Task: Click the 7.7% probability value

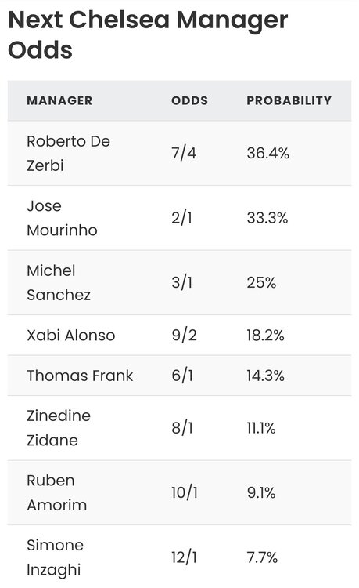Action: [262, 557]
